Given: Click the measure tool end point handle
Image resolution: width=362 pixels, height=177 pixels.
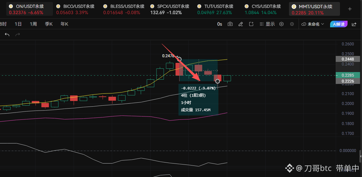Looking at the screenshot, I should (x=217, y=81).
